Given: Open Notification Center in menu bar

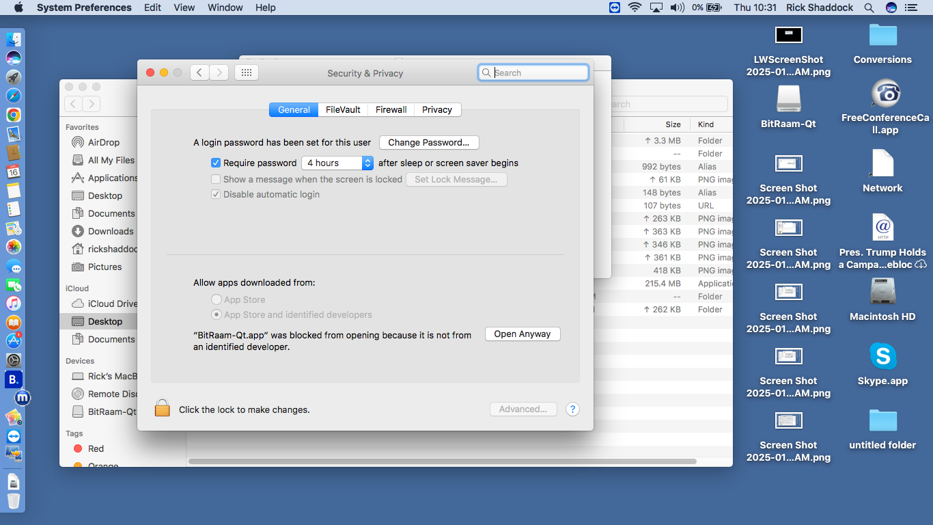Looking at the screenshot, I should (x=910, y=8).
